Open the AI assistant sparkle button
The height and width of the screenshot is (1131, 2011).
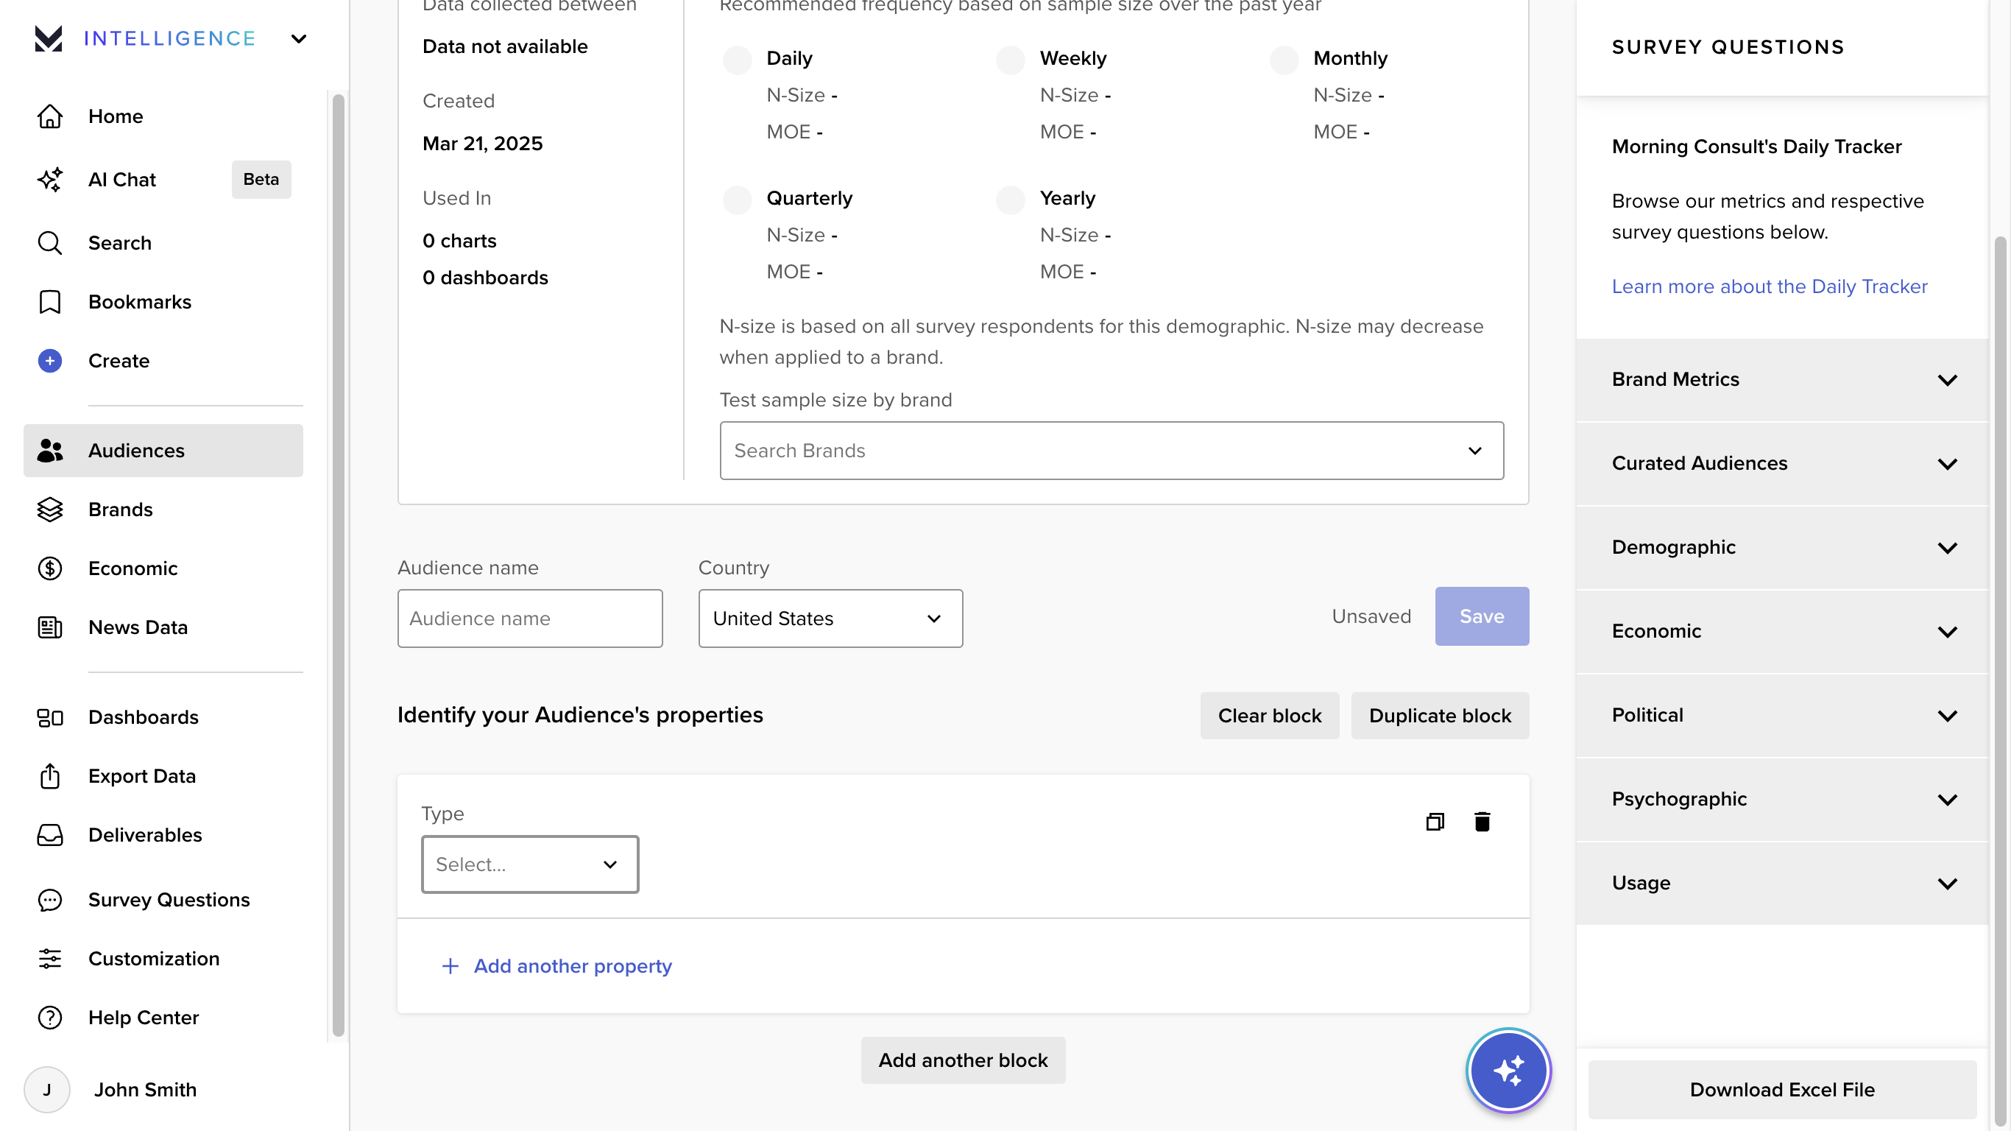click(x=1508, y=1070)
